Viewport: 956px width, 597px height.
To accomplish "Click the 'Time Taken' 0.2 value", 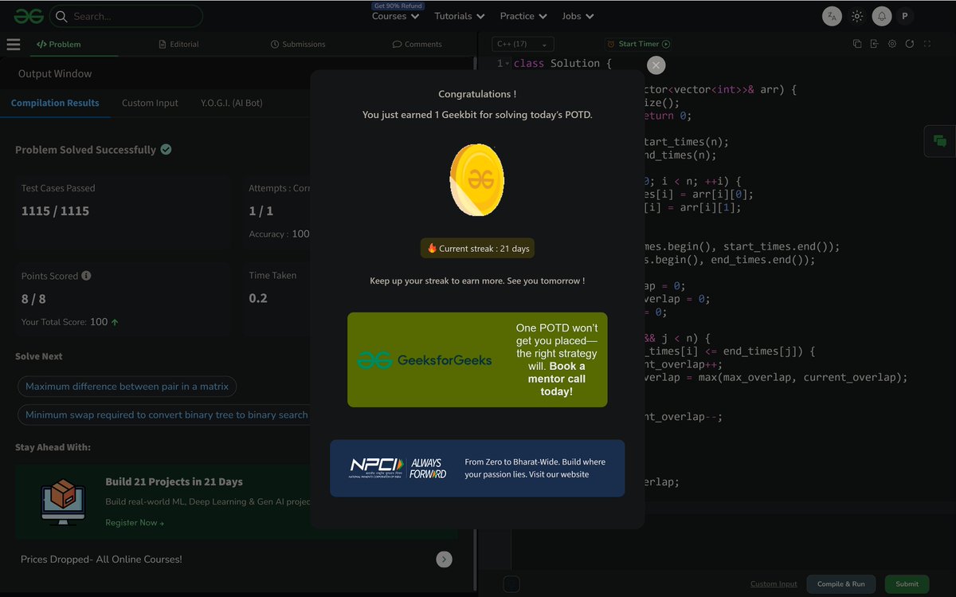I will [258, 298].
